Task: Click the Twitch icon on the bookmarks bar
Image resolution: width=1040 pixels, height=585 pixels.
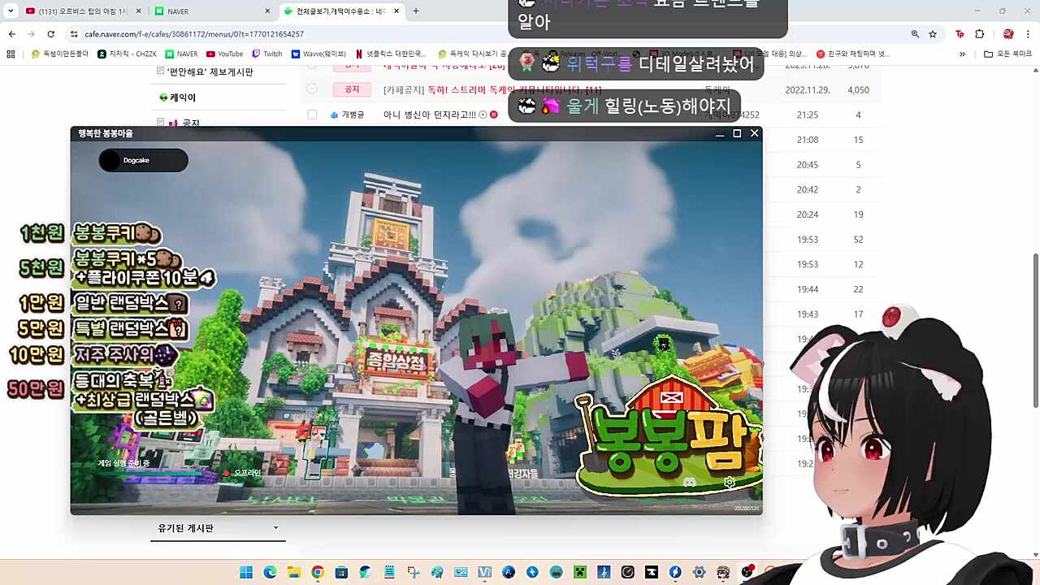Action: click(254, 54)
